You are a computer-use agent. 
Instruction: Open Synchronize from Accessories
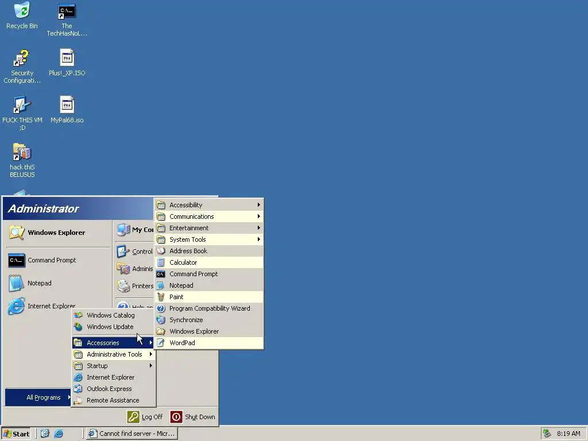[x=209, y=320]
